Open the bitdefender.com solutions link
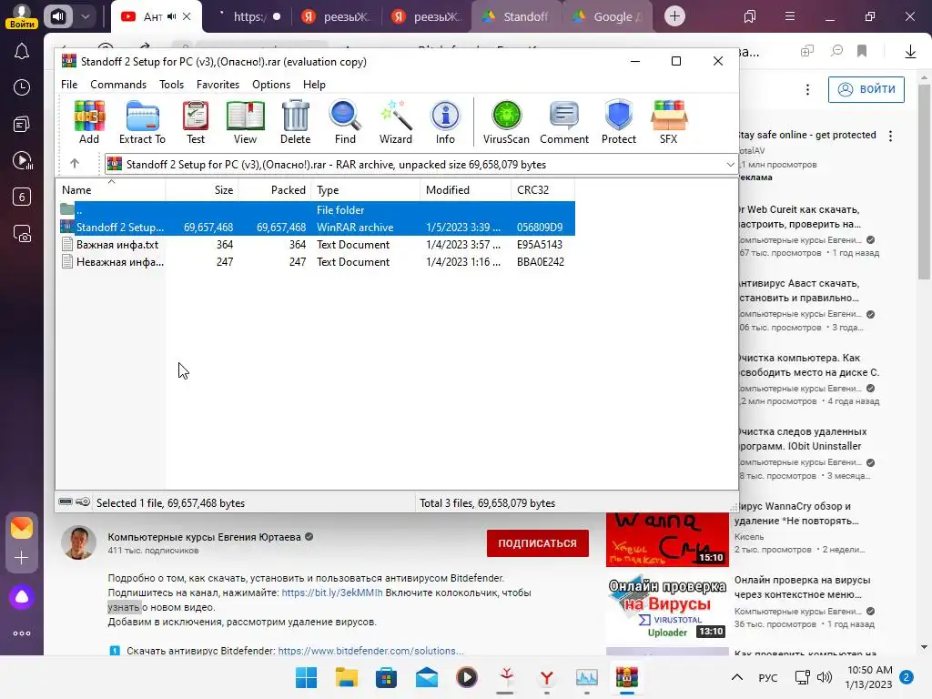The image size is (932, 699). point(370,651)
